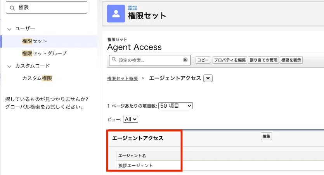Click the magnifier icon in sidebar search box
The width and height of the screenshot is (324, 175).
[x=12, y=8]
